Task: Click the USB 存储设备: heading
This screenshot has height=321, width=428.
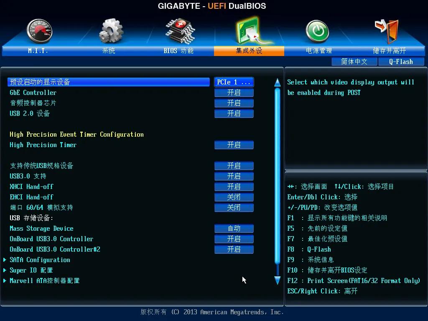Action: 31,218
